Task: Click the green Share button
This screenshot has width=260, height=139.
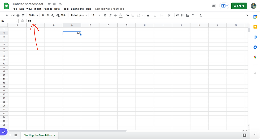Action: pyautogui.click(x=239, y=6)
